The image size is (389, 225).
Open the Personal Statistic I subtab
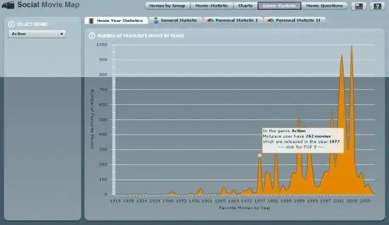pyautogui.click(x=233, y=20)
